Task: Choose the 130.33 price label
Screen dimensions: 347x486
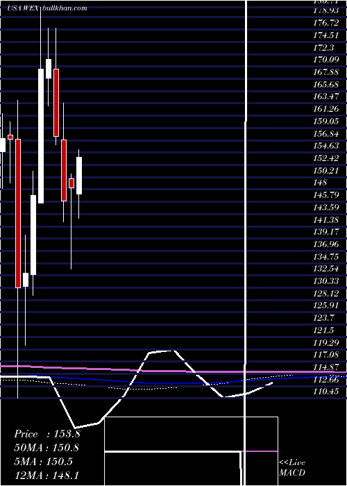Action: [x=325, y=281]
